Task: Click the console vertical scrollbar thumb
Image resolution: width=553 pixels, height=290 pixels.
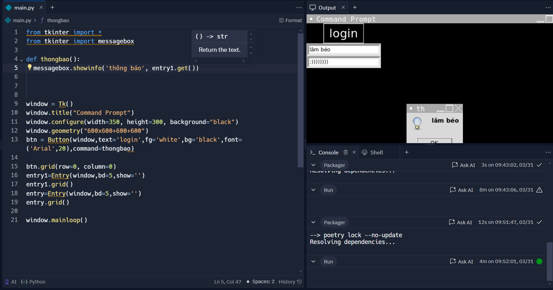Action: click(549, 261)
